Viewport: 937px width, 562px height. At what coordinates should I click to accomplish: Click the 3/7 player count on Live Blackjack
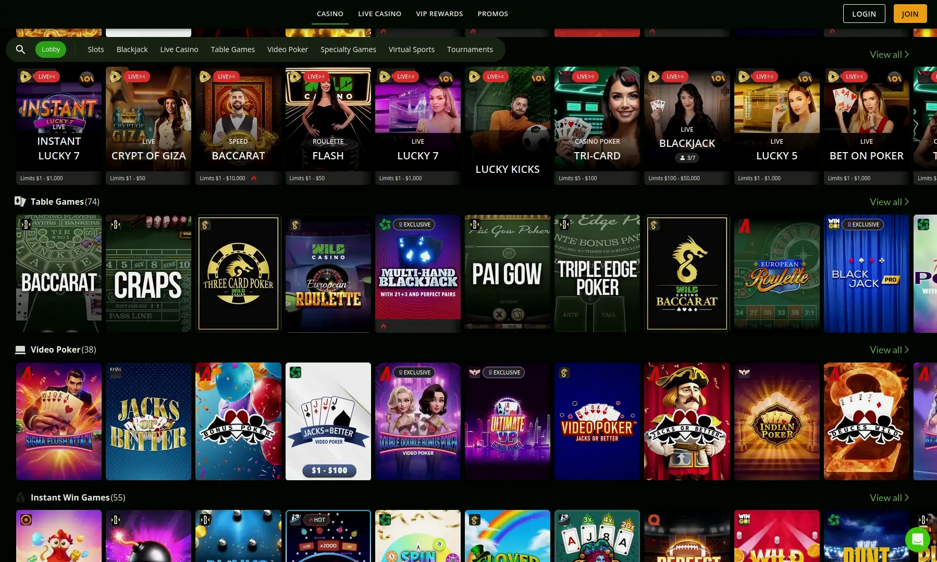(687, 157)
